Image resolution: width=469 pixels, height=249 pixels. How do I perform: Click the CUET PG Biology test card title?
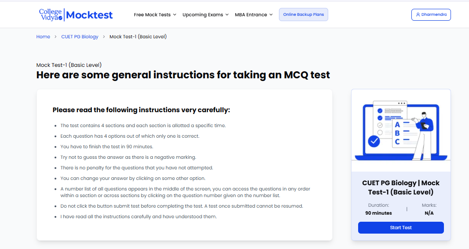[x=401, y=187]
